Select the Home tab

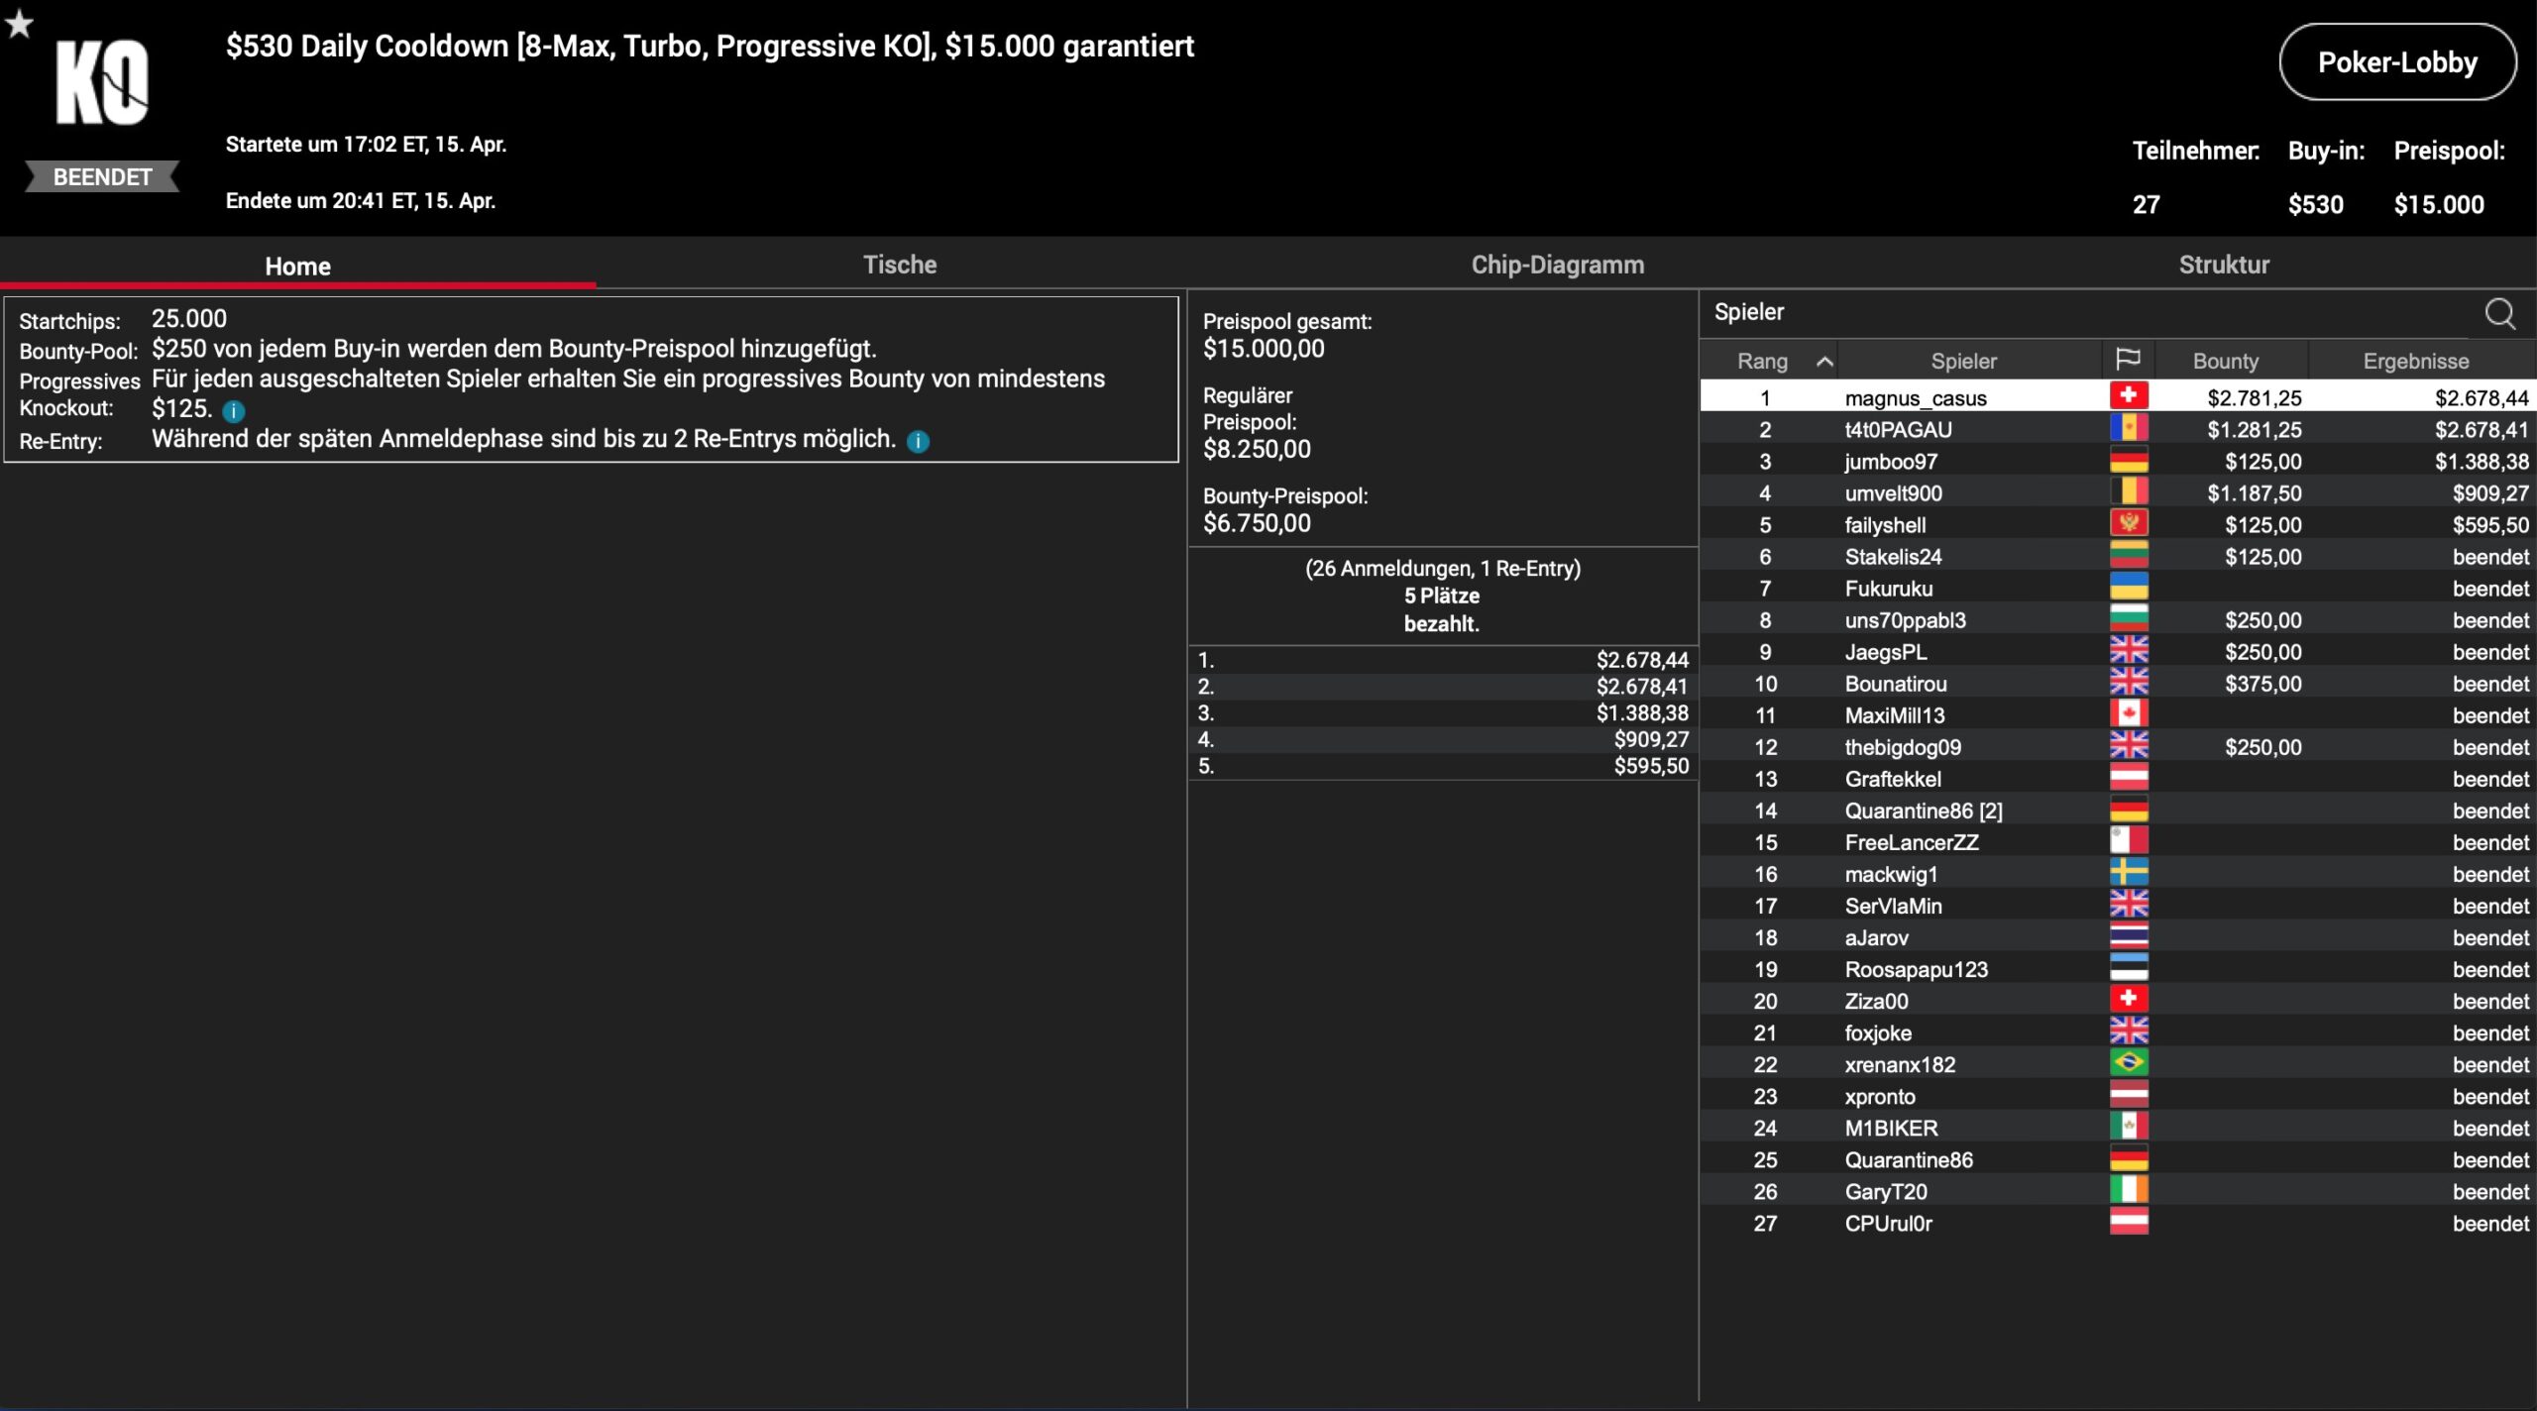click(297, 266)
